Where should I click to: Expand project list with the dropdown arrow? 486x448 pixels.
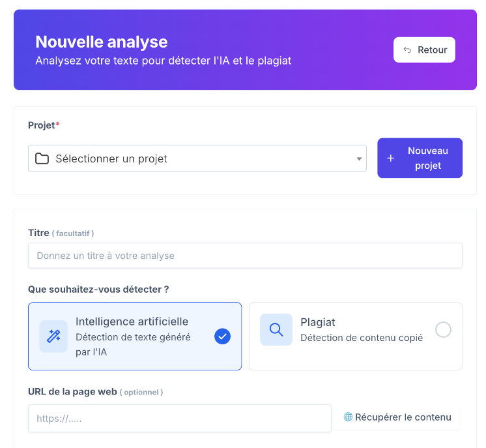click(x=359, y=158)
